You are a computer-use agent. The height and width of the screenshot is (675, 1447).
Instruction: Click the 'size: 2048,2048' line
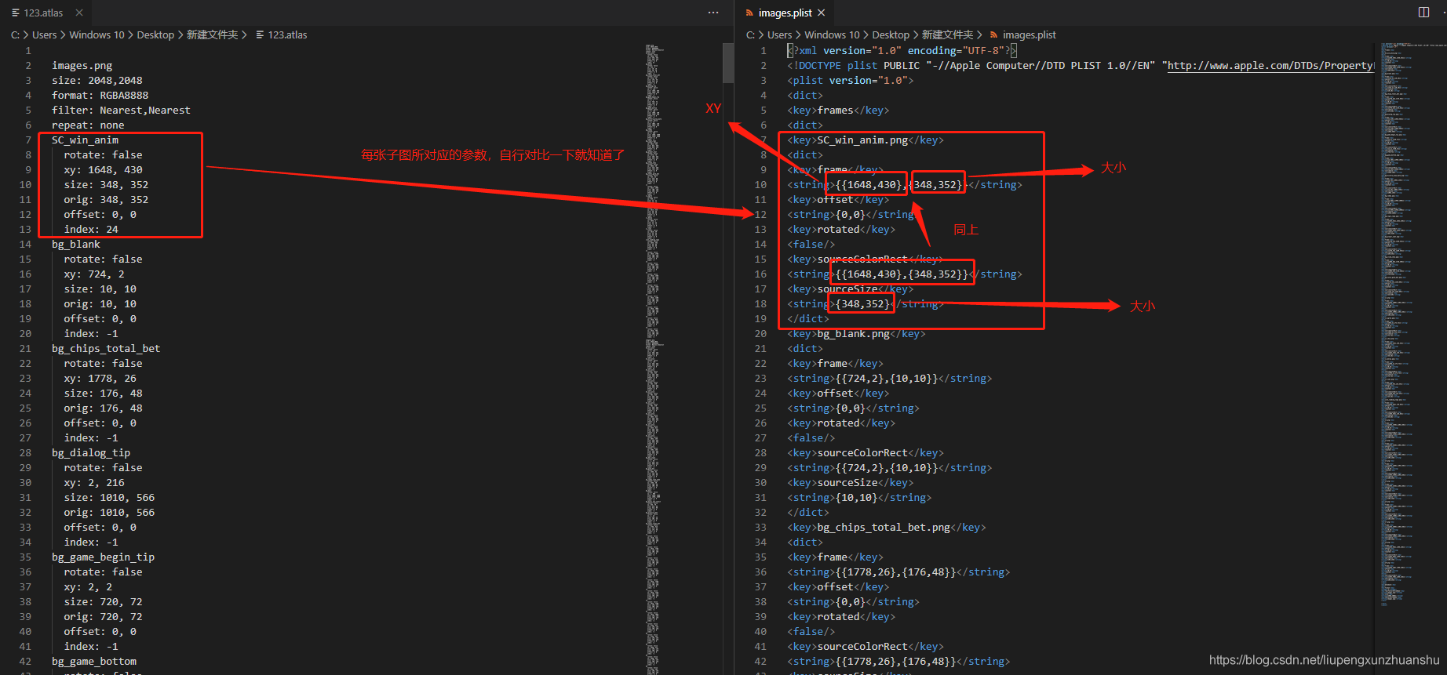(97, 81)
